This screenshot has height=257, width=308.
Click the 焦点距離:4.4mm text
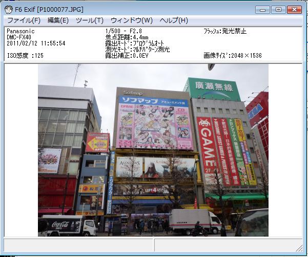(127, 37)
